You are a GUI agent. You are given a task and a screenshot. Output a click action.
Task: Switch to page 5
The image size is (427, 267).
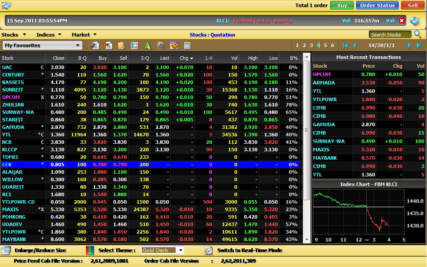[x=325, y=45]
